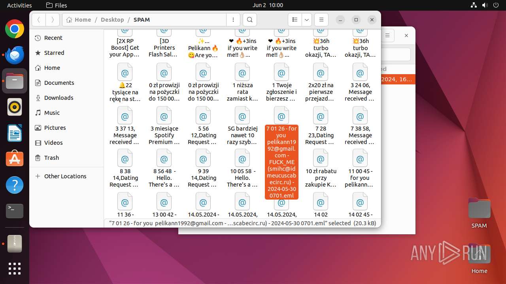Select the '3 miesiące Spotify Premium' file
The height and width of the screenshot is (284, 506).
pos(164,126)
